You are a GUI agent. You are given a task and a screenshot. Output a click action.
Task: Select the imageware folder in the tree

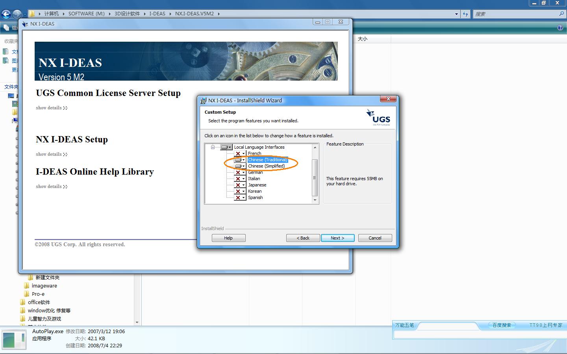44,286
